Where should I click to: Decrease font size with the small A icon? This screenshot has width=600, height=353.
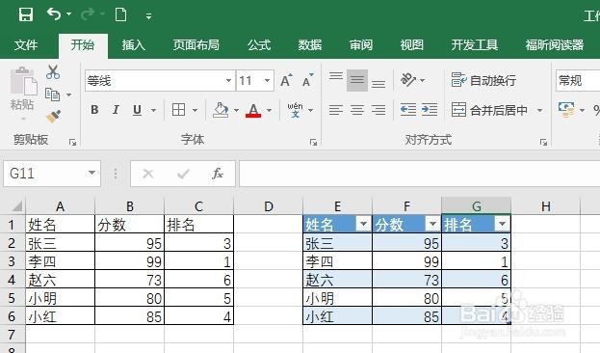coord(307,80)
